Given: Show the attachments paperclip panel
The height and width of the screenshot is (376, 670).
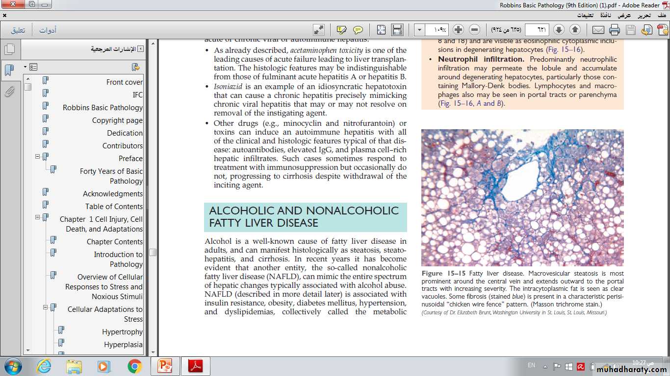Looking at the screenshot, I should coord(9,92).
